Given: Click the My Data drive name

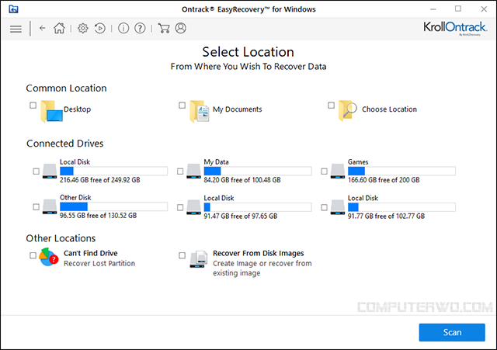Looking at the screenshot, I should pyautogui.click(x=216, y=162).
